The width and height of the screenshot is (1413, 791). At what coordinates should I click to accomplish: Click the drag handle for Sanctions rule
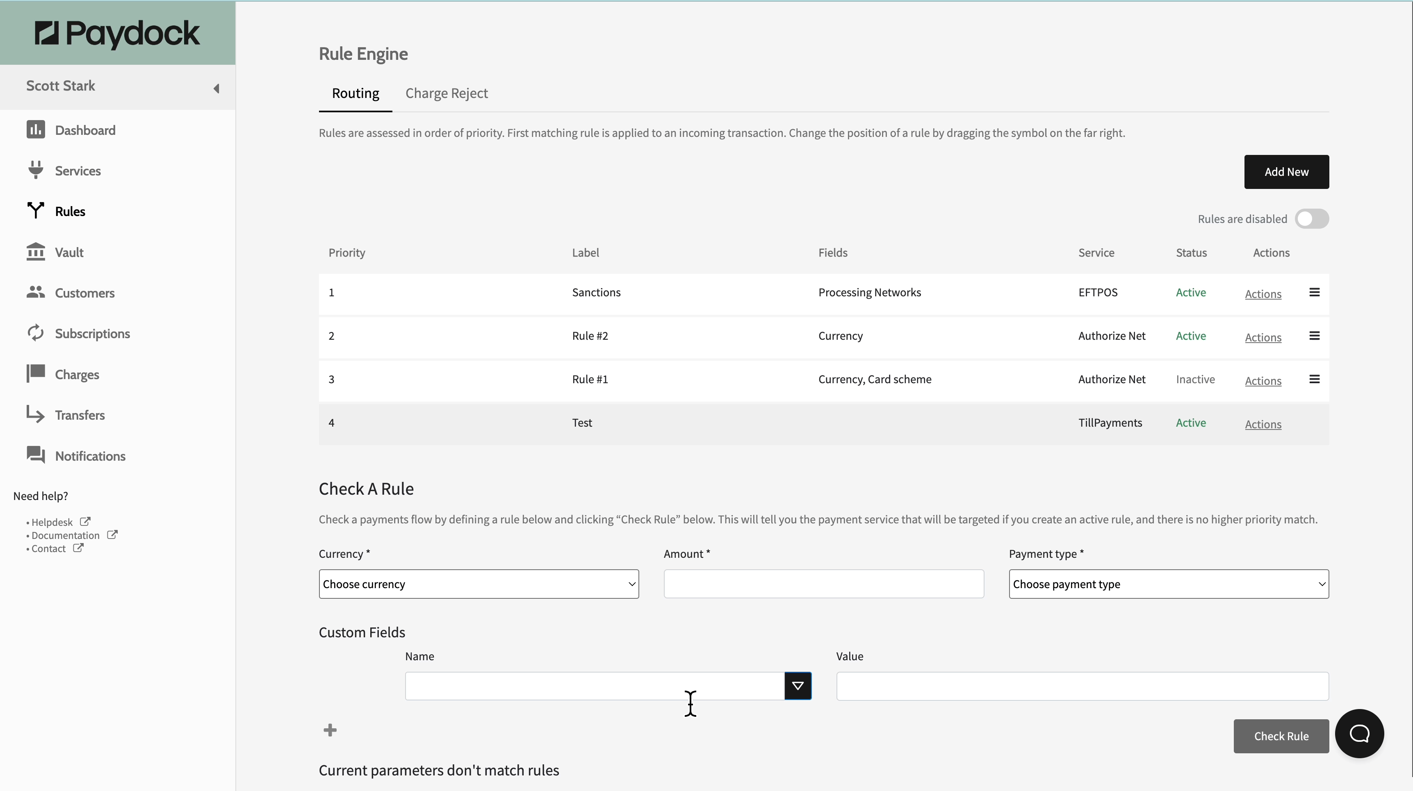[1314, 292]
